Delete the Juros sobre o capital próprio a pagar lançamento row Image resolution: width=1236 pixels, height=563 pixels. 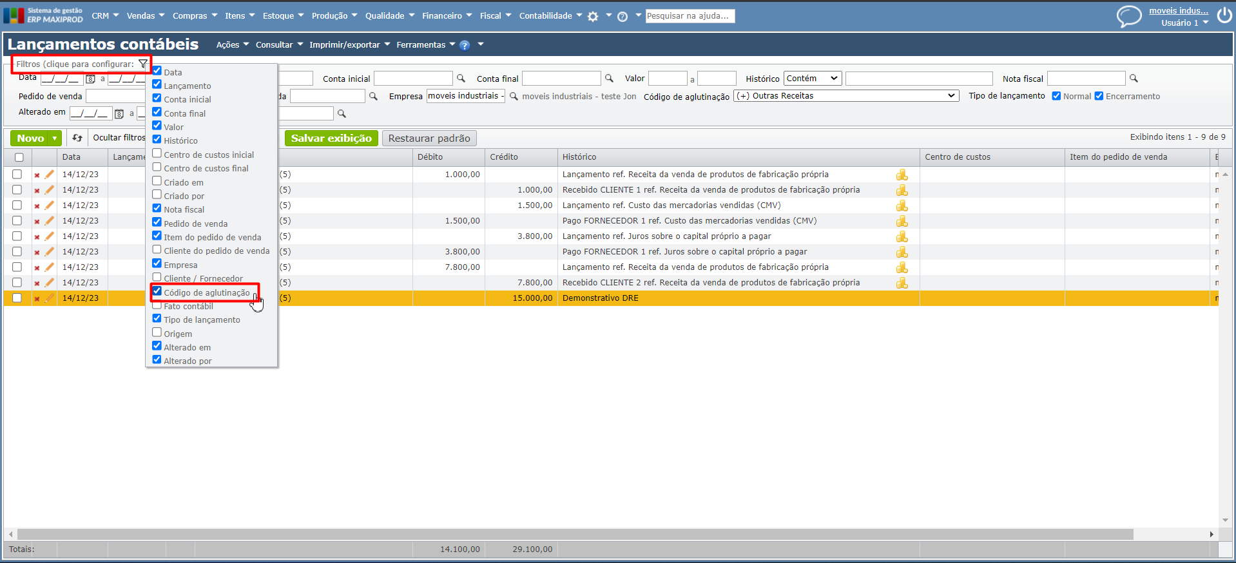click(37, 237)
